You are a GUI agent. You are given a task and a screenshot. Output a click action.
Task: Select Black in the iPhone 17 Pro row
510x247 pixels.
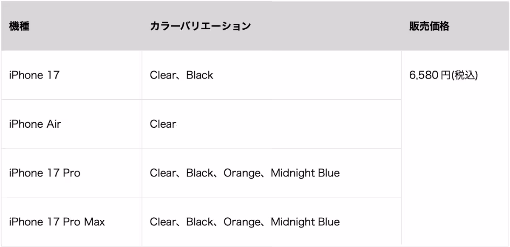pyautogui.click(x=199, y=173)
